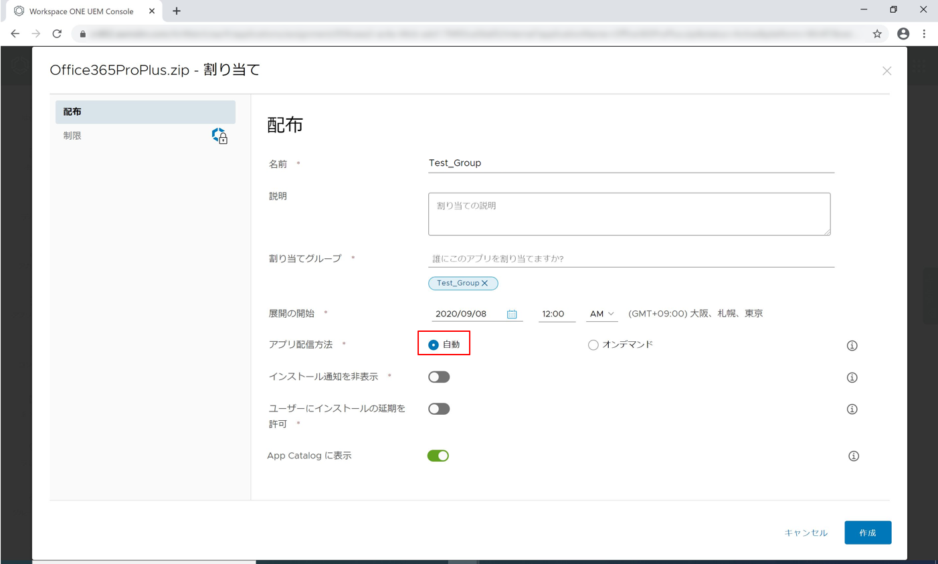Show info for App Catalog に表示 row
This screenshot has height=564, width=938.
[x=853, y=456]
